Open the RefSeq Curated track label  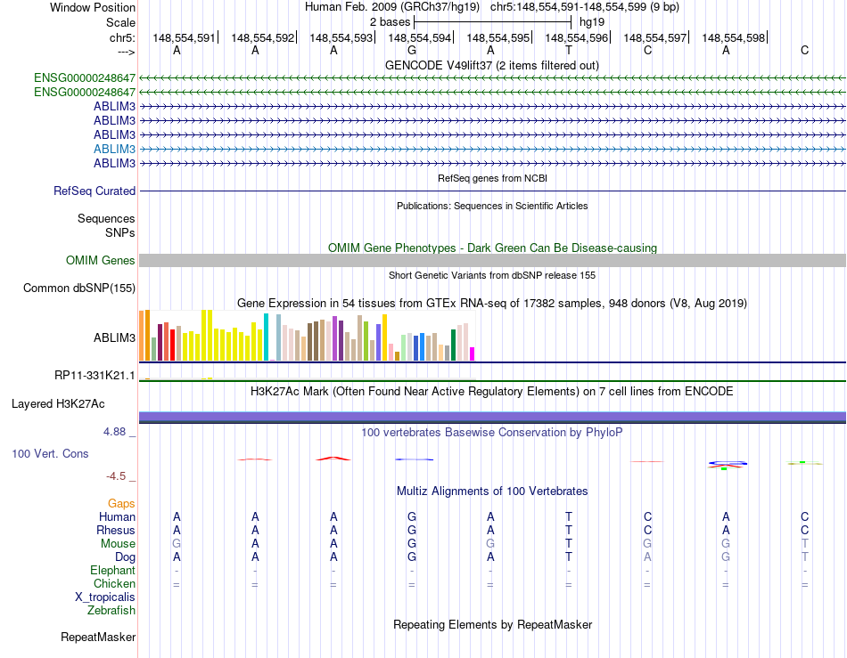click(x=95, y=191)
